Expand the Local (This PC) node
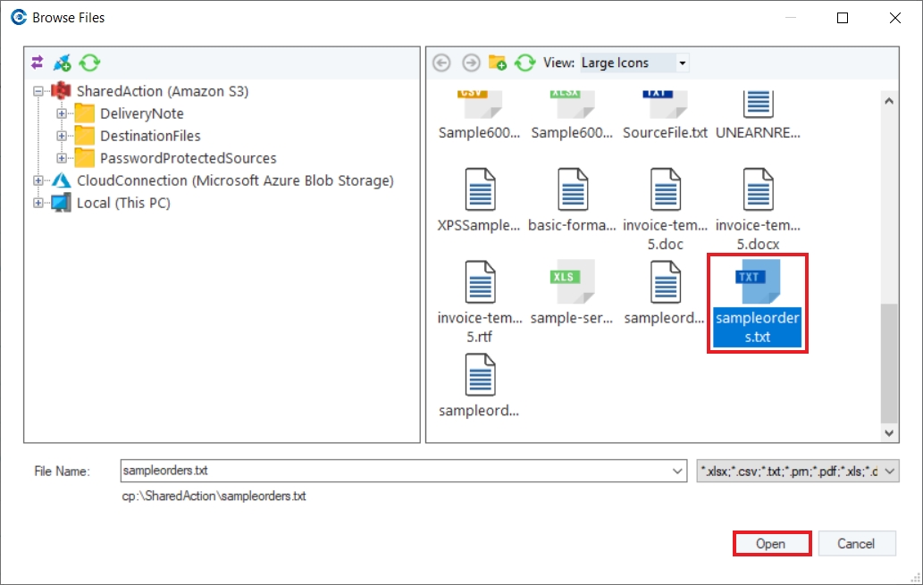This screenshot has width=923, height=585. click(38, 203)
